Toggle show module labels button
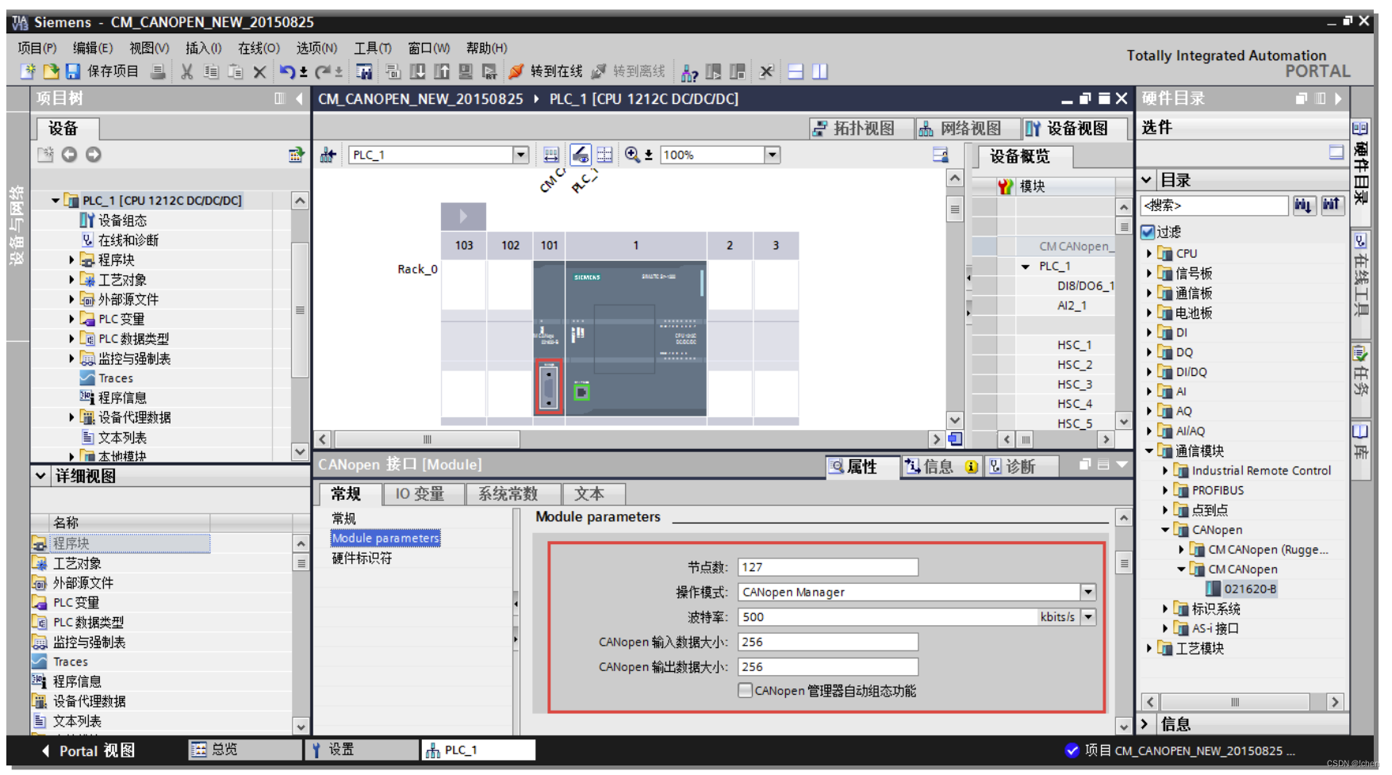This screenshot has width=1392, height=775. click(580, 155)
